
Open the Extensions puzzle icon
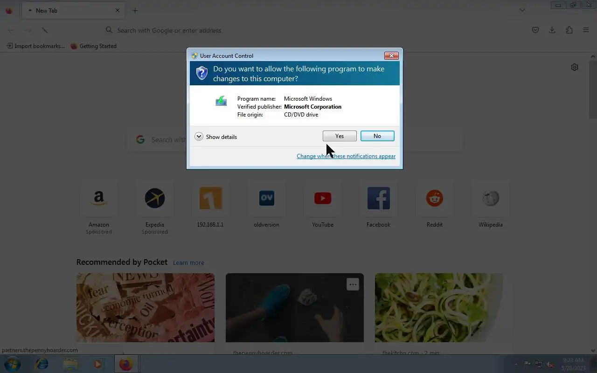tap(569, 30)
